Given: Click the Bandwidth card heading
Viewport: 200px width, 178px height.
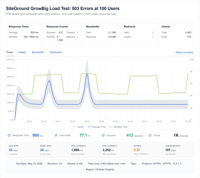Looking at the screenshot, I should (92, 26).
